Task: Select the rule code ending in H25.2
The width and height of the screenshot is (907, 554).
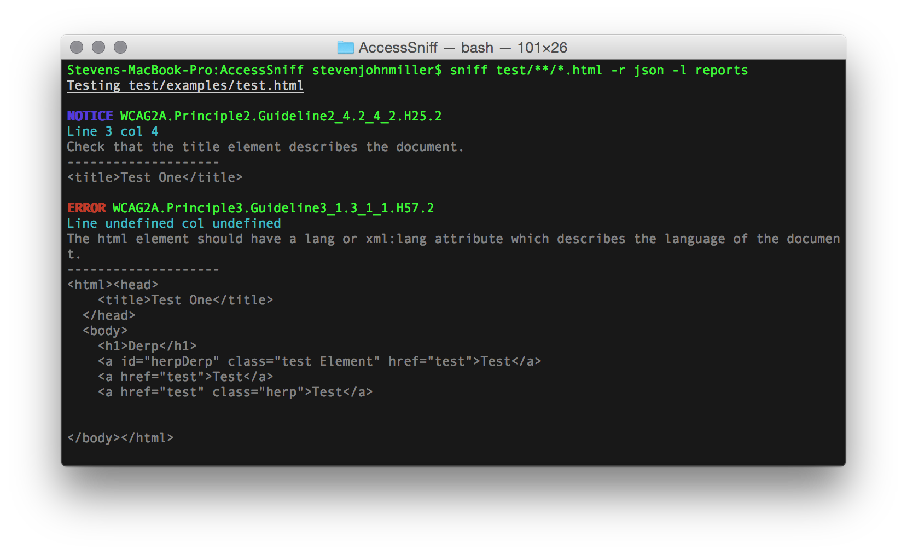Action: [281, 116]
